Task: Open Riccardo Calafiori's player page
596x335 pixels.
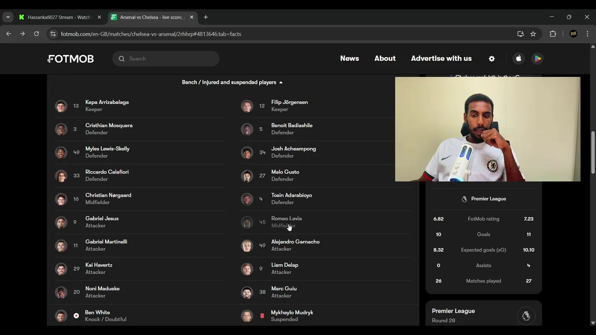Action: pyautogui.click(x=140, y=176)
